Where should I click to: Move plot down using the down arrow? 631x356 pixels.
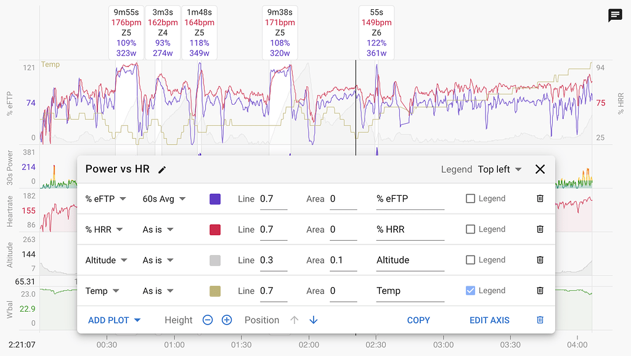313,320
